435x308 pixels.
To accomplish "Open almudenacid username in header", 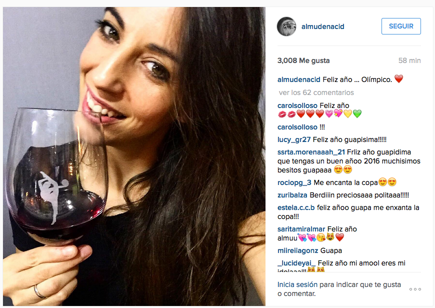I will tap(322, 26).
